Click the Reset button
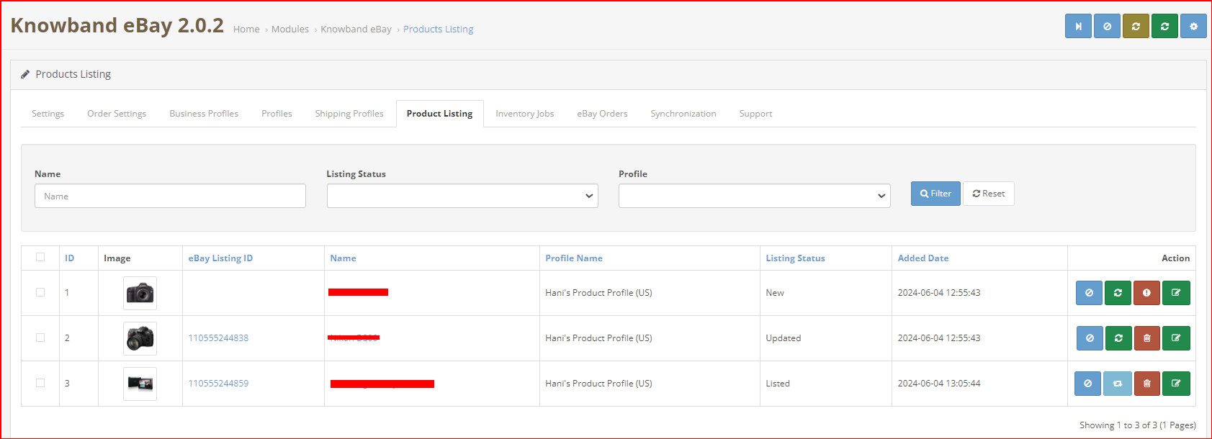Viewport: 1212px width, 439px height. [x=989, y=194]
